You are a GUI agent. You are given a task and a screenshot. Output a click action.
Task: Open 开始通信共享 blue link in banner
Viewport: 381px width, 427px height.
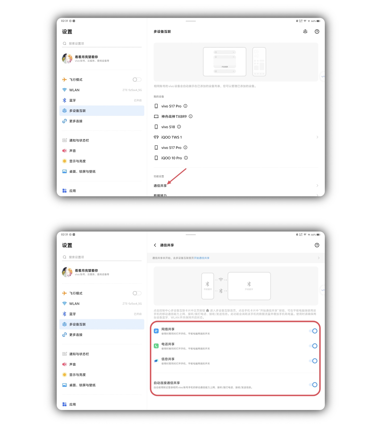[202, 258]
